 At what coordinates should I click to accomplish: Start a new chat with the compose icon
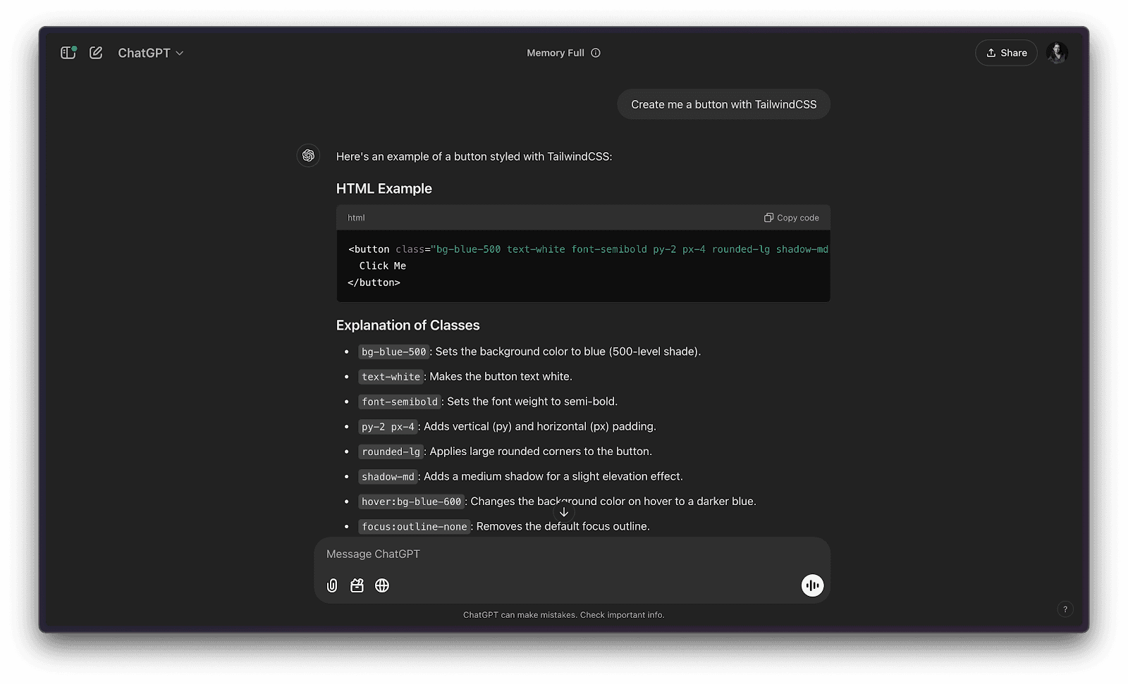(96, 53)
